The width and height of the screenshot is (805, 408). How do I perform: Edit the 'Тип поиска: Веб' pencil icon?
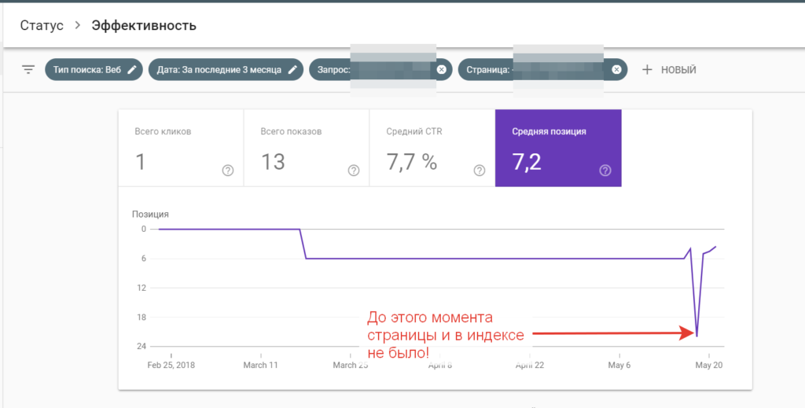point(133,69)
